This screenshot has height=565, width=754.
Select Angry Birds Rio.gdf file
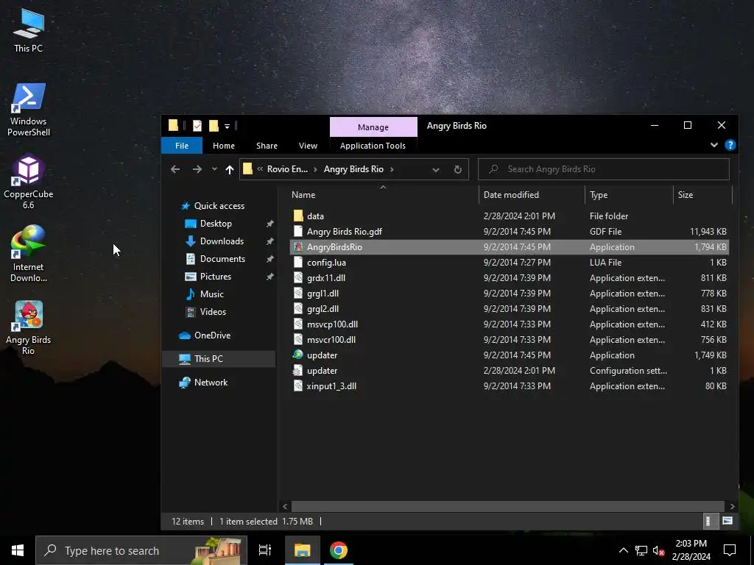(510, 232)
